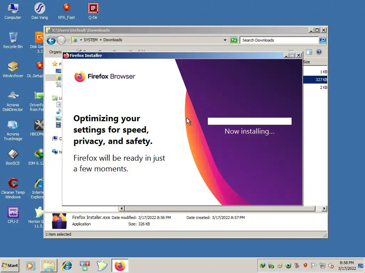Image resolution: width=365 pixels, height=273 pixels.
Task: Launch Internet Explorer from taskbar
Action: tap(67, 265)
